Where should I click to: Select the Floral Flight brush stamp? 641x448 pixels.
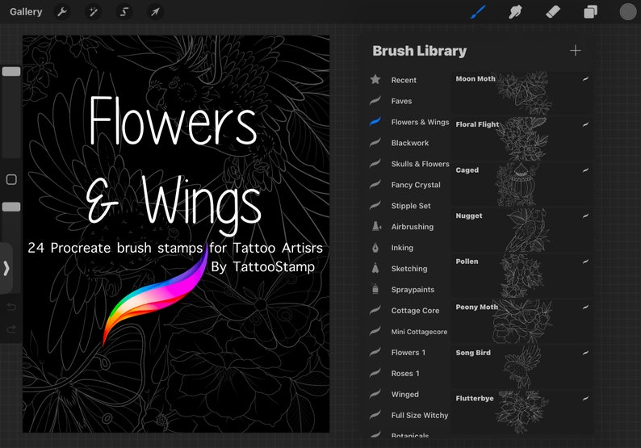pos(522,139)
